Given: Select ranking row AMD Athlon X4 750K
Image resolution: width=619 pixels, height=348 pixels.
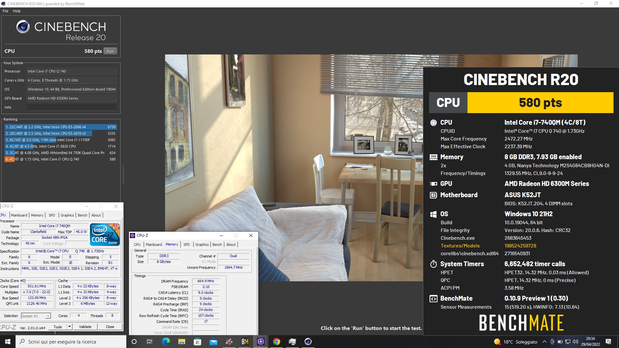Looking at the screenshot, I should pyautogui.click(x=61, y=153).
